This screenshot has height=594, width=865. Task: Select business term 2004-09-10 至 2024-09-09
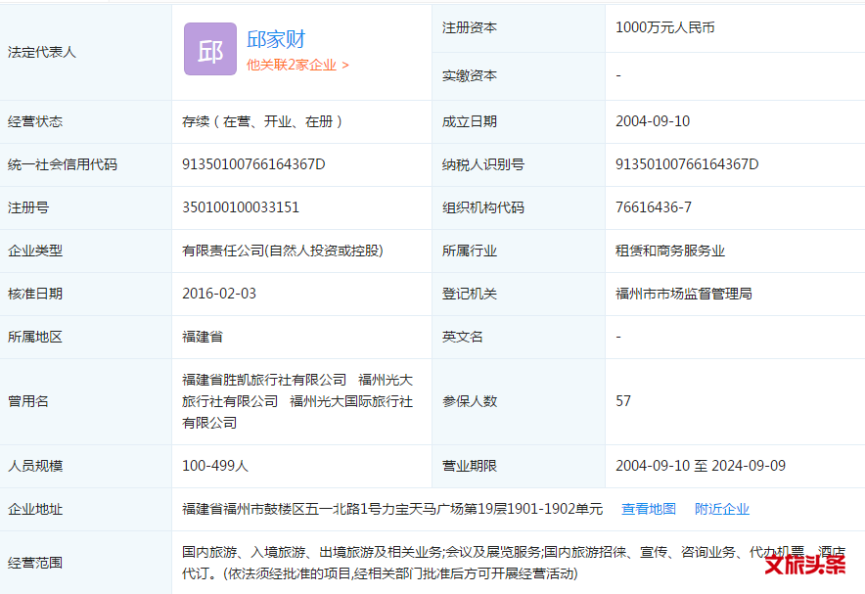click(700, 466)
